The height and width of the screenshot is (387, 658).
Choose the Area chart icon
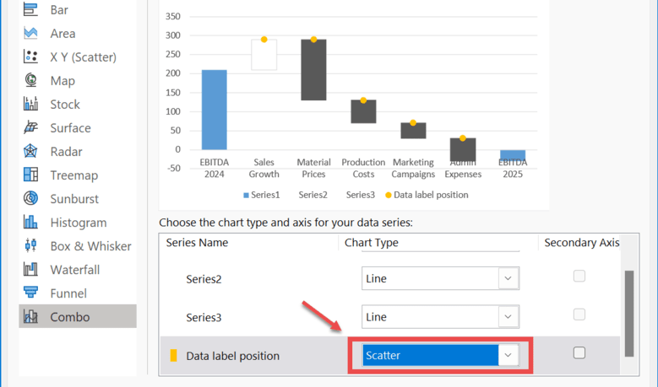[31, 34]
